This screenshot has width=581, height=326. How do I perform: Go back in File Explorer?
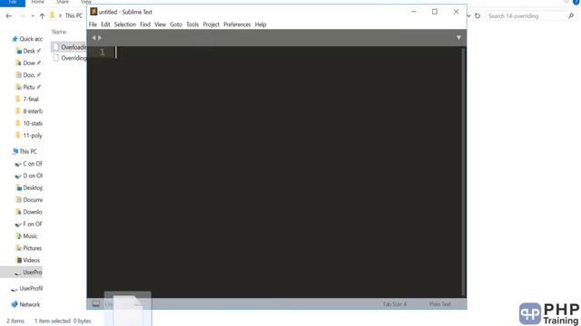[8, 16]
